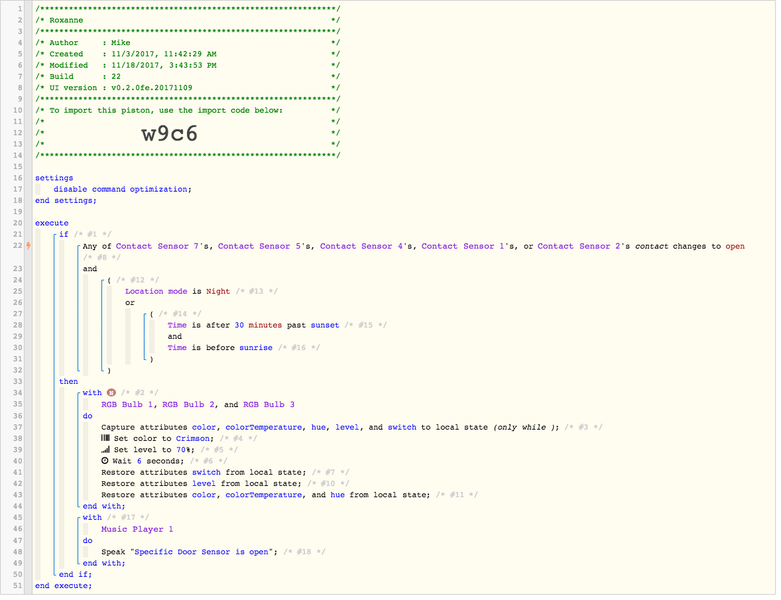Click the 'end execute;' statement
781x600 pixels.
(x=63, y=585)
